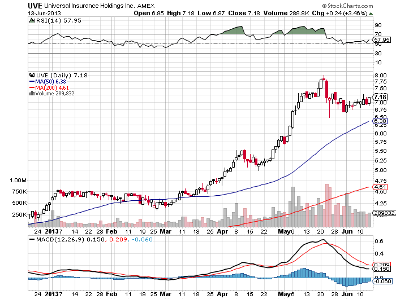
Task: Click the UVE (Daily) 7.18 legend label
Action: coord(62,75)
